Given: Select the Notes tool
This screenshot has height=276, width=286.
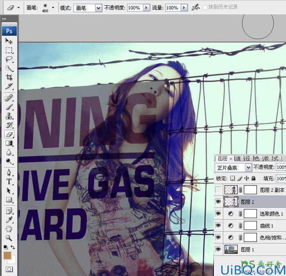Looking at the screenshot, I should click(9, 211).
